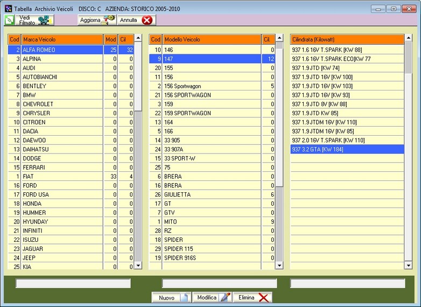The width and height of the screenshot is (421, 307).
Task: Delete the entry with Elimina button
Action: point(252,298)
